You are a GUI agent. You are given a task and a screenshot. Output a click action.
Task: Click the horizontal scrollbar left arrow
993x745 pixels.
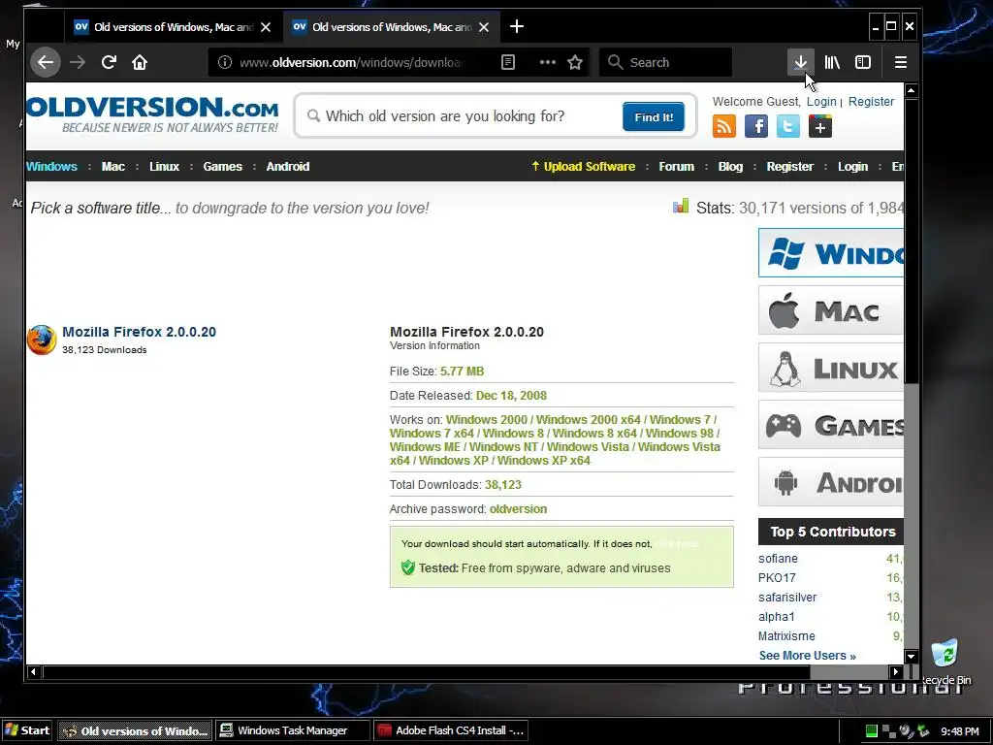click(x=34, y=671)
